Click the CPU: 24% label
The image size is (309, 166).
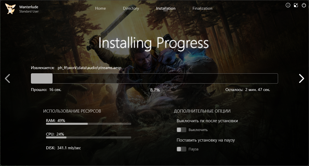tap(55, 134)
